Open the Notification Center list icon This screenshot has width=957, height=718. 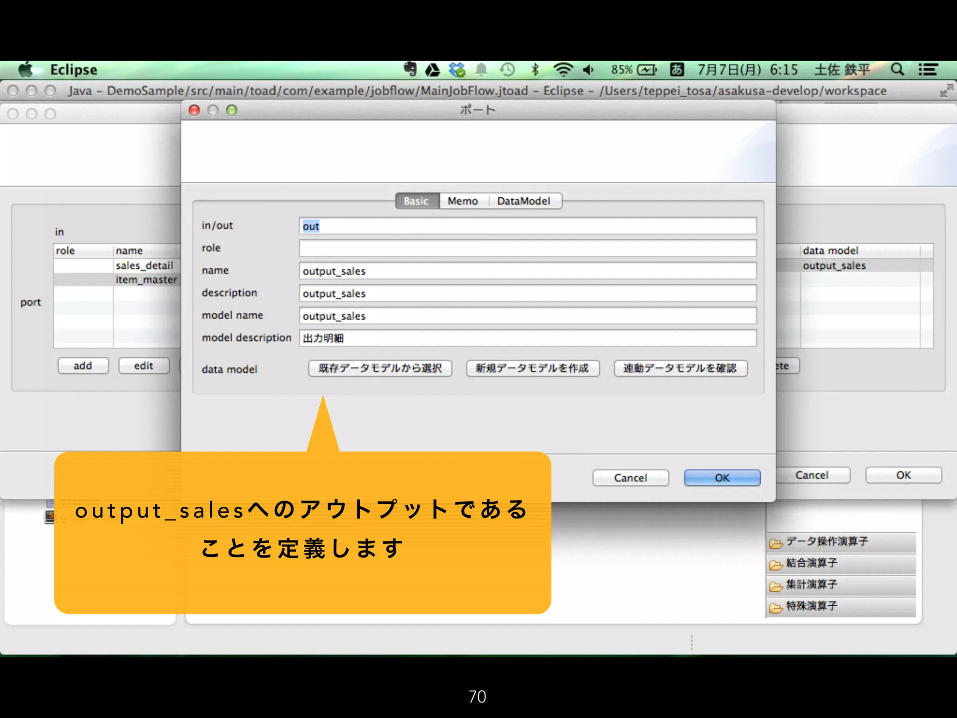(x=928, y=70)
